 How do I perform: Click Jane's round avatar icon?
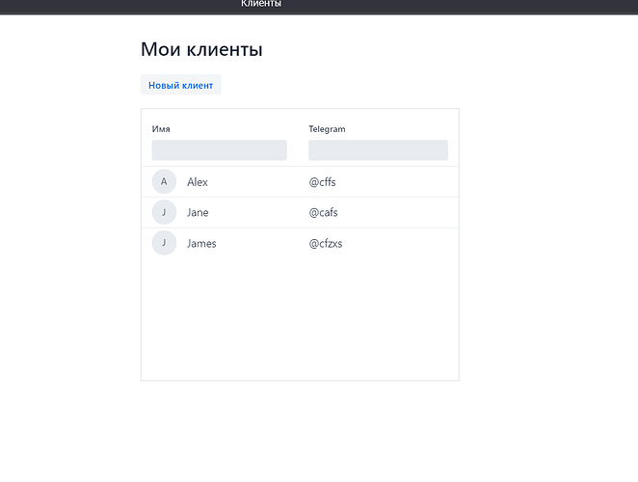click(x=164, y=213)
